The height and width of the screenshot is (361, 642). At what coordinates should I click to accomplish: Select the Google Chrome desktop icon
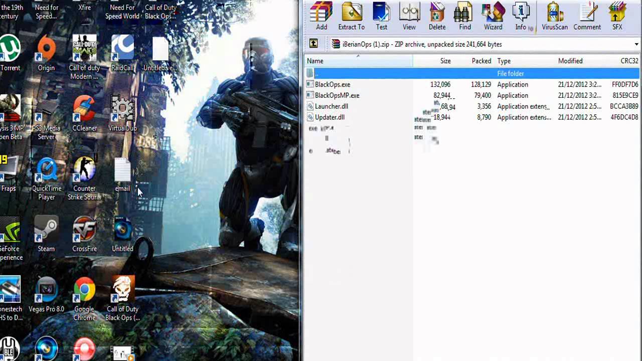(x=84, y=298)
